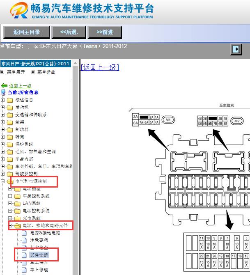Click the green back arrow icon in sidebar

(4, 86)
